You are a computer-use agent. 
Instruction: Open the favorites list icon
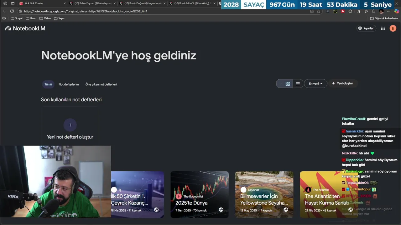tap(366, 11)
